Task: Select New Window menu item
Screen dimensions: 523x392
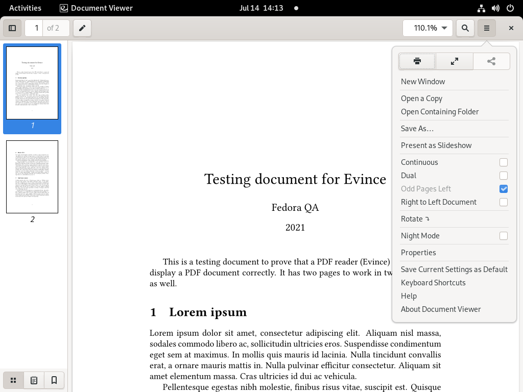Action: pyautogui.click(x=454, y=82)
